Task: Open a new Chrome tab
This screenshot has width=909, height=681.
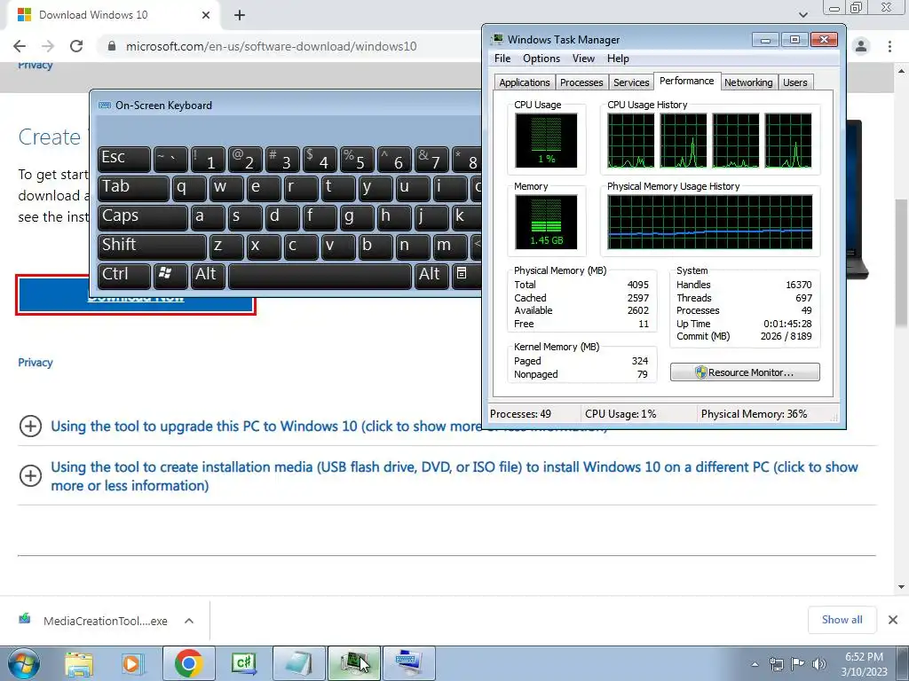Action: (240, 15)
